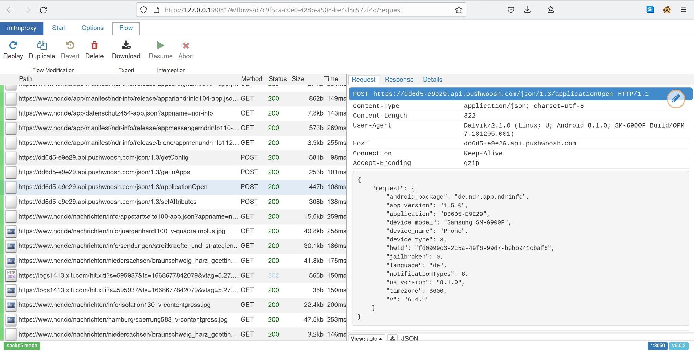
Task: Open the Details tab
Action: tap(432, 80)
